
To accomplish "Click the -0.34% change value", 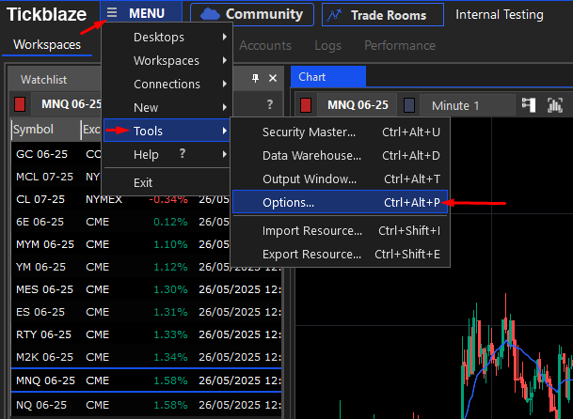I will [x=168, y=200].
